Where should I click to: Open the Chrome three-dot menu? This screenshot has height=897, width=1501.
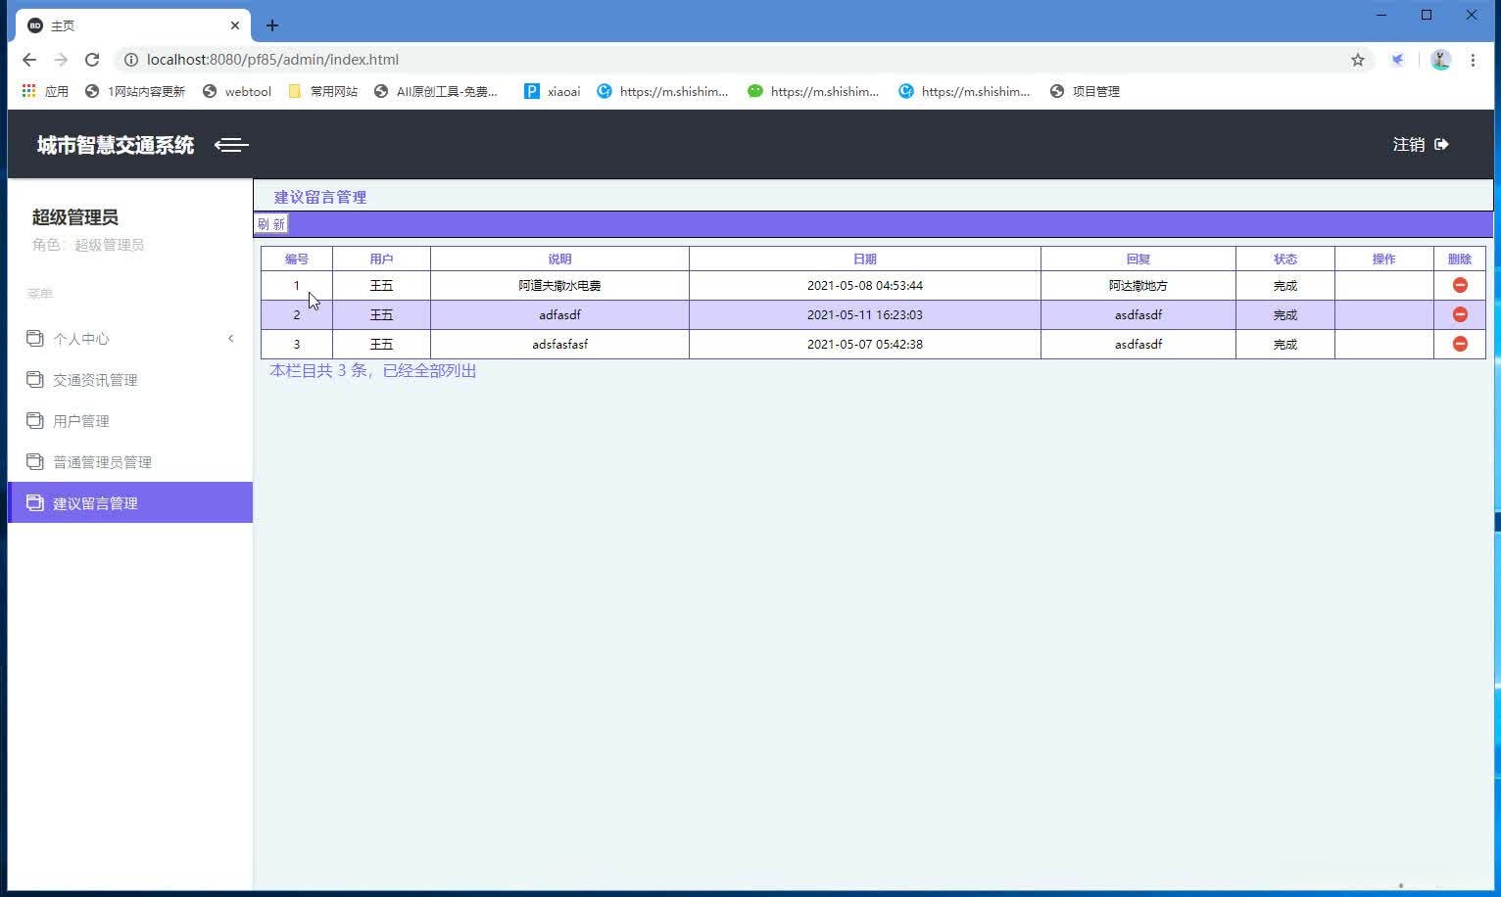[1473, 60]
